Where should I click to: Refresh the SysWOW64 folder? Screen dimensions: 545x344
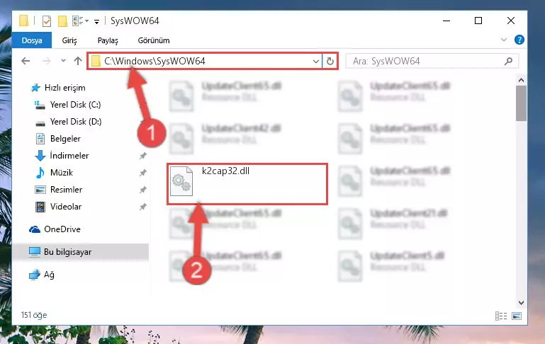click(330, 62)
